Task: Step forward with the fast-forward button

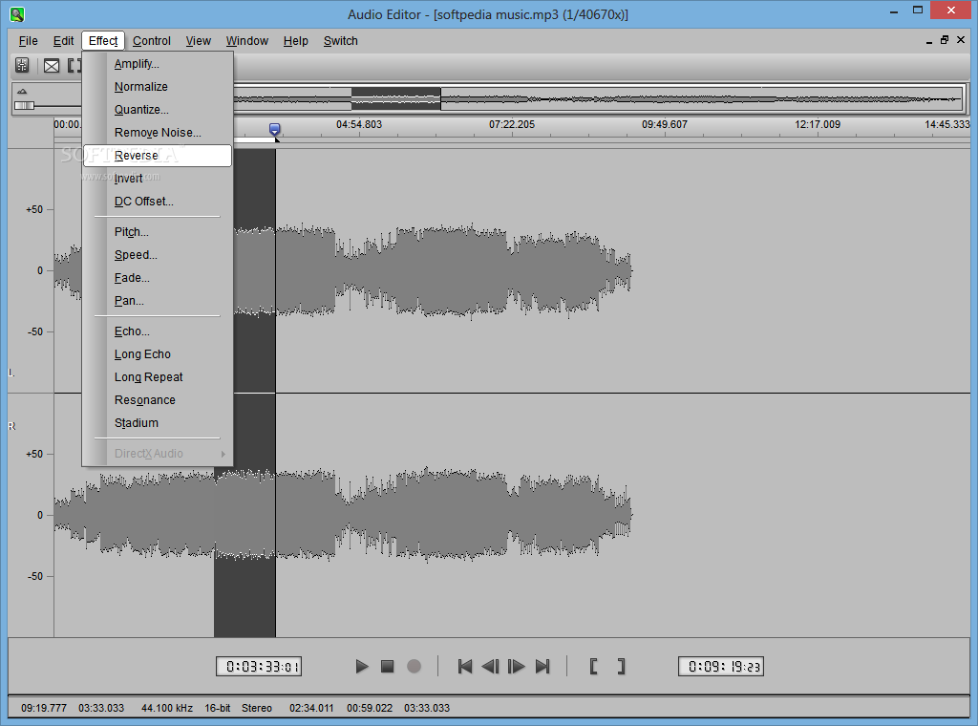Action: click(x=517, y=666)
